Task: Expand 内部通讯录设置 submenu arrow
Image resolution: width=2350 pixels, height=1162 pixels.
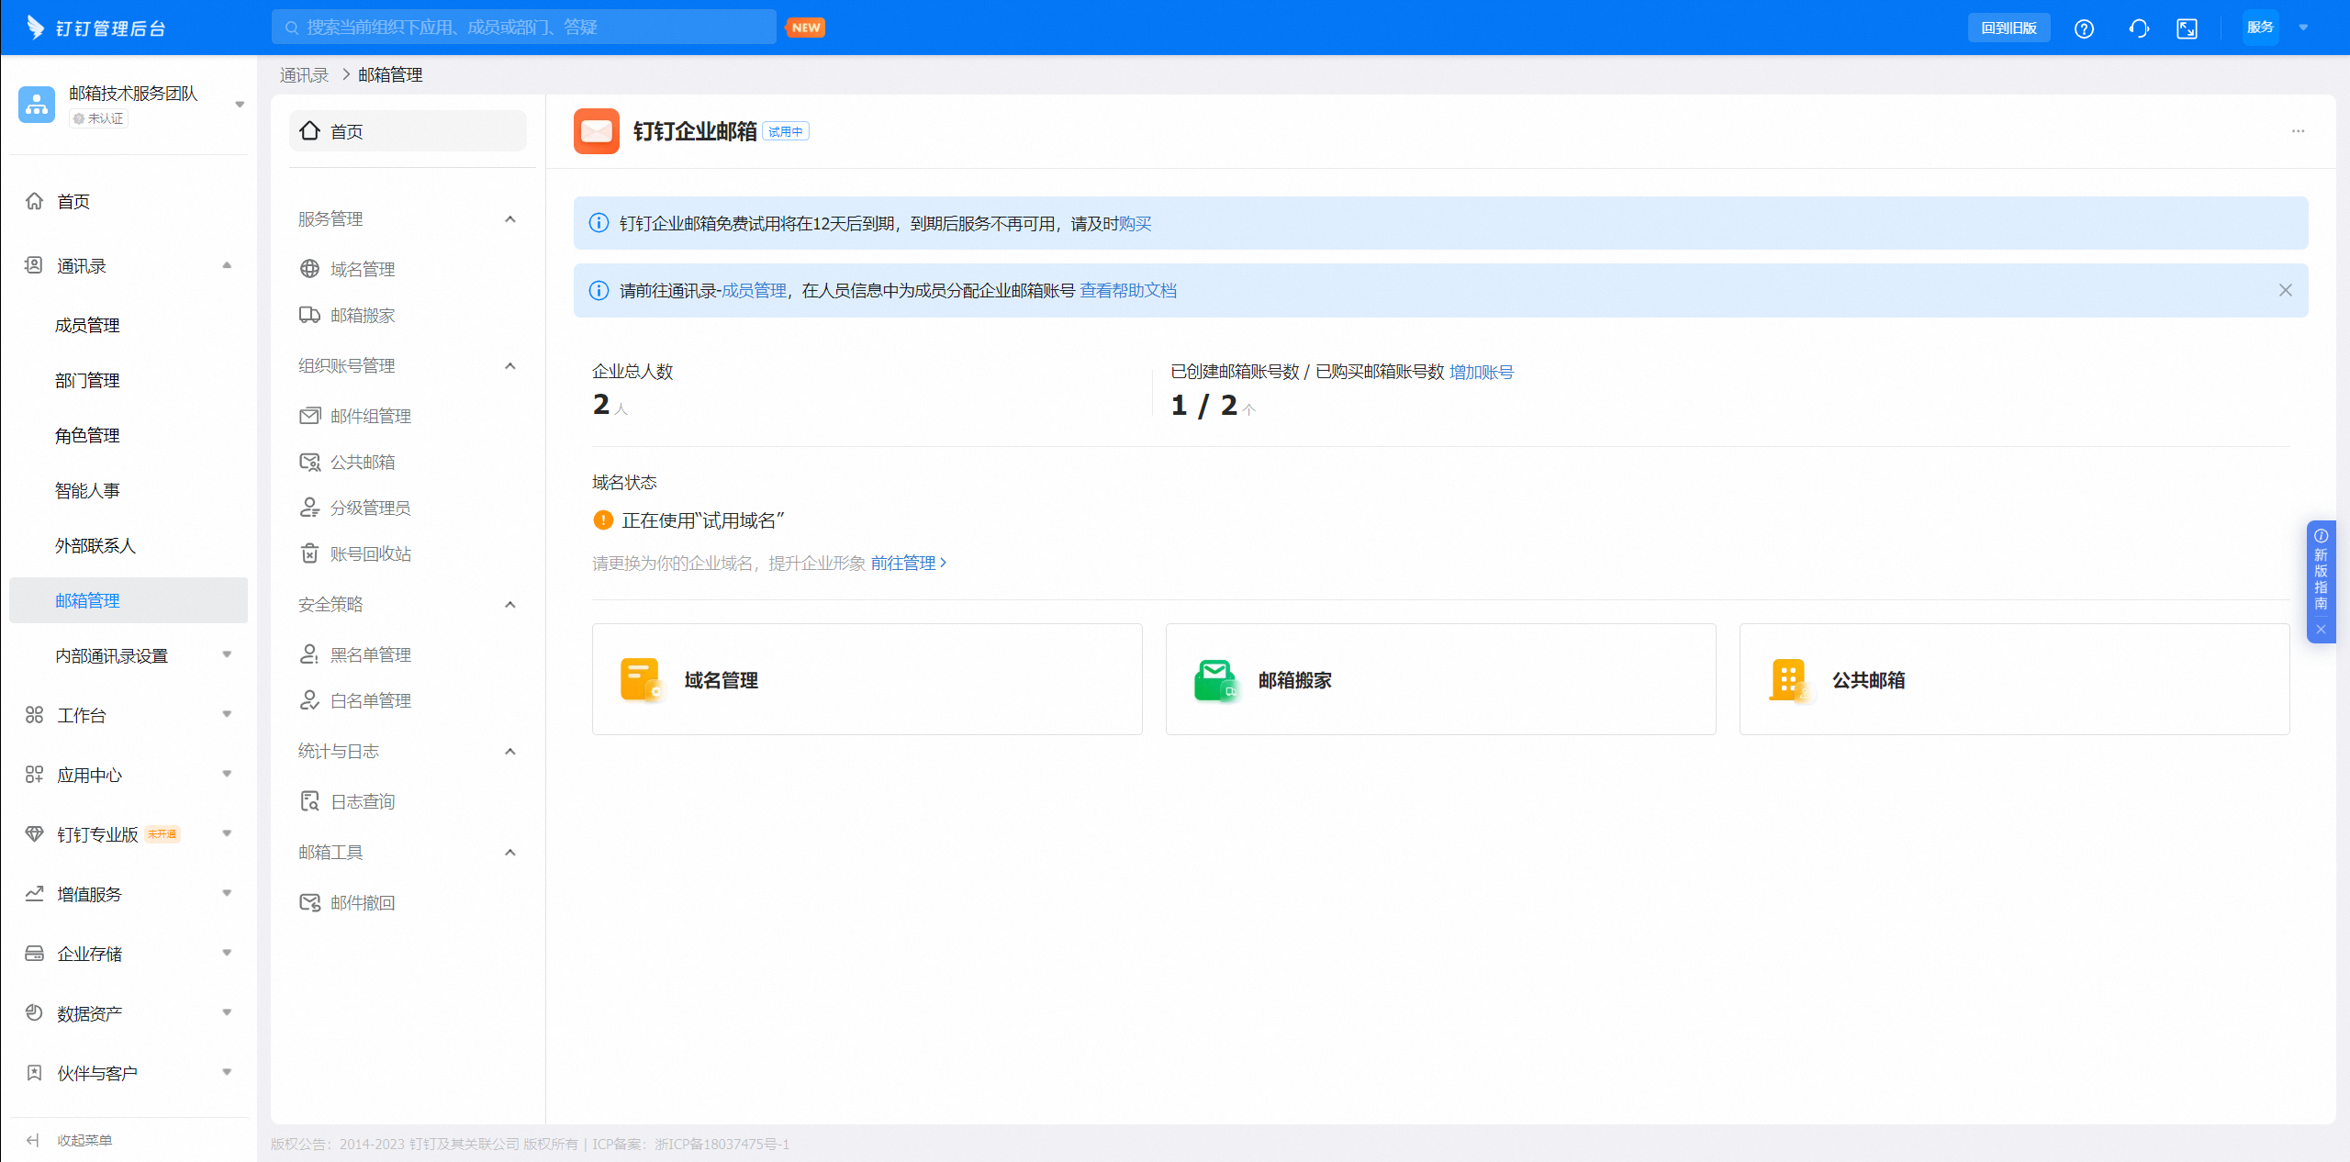Action: point(227,654)
